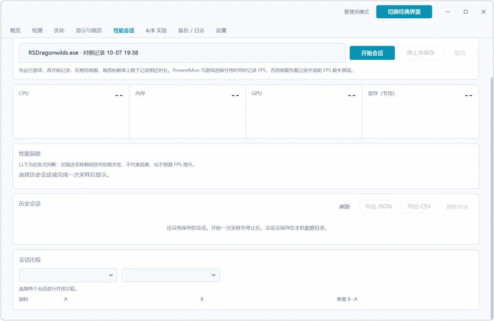
Task: Click the 指标 column header
Action: (x=24, y=299)
